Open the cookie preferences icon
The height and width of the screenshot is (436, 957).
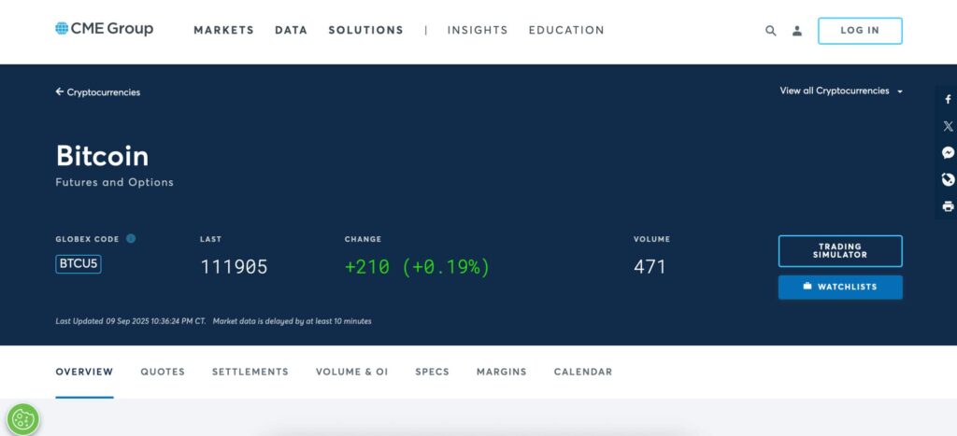pos(23,419)
